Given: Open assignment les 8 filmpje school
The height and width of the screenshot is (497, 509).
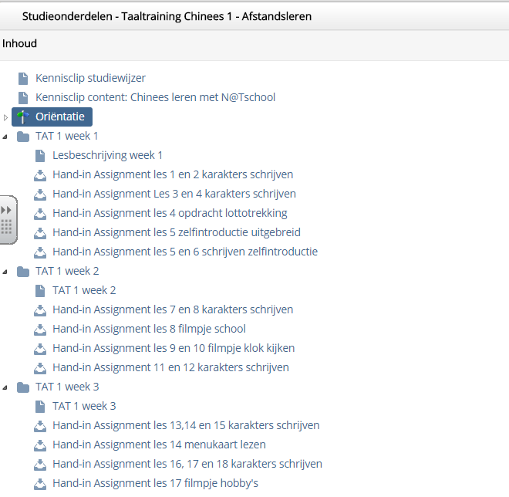Looking at the screenshot, I should [x=150, y=329].
